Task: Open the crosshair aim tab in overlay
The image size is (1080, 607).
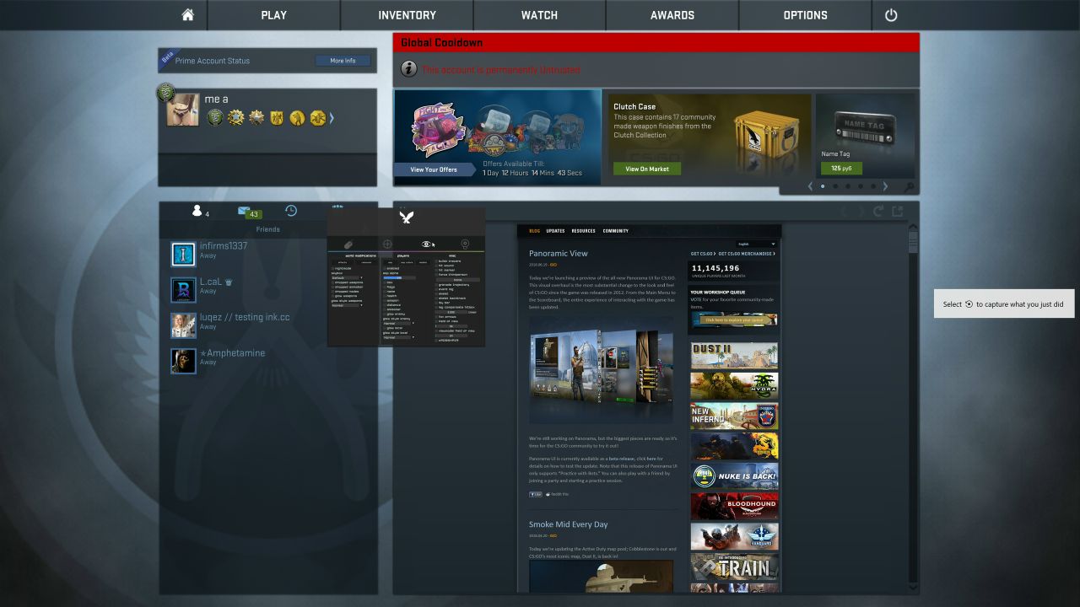Action: pos(387,244)
